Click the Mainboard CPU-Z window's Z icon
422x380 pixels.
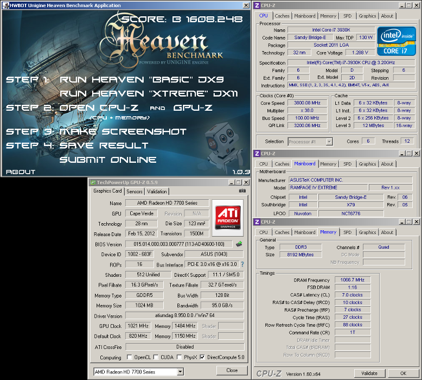pos(257,154)
